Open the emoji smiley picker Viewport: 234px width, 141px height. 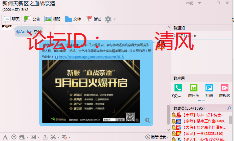[14, 137]
